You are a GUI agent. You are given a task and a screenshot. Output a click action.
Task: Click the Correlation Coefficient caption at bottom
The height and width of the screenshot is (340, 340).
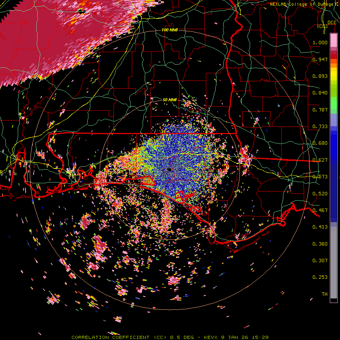click(x=170, y=337)
